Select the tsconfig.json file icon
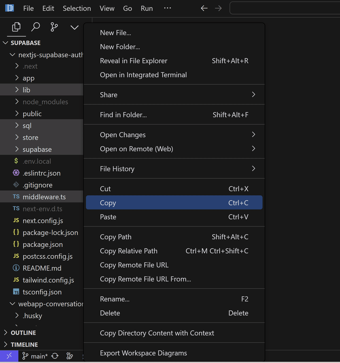340x363 pixels. (16, 292)
